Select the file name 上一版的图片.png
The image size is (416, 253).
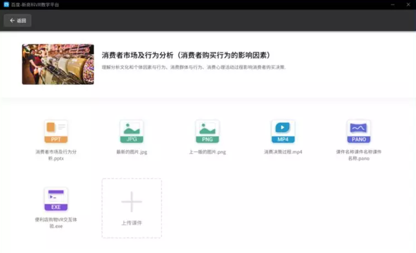point(207,152)
